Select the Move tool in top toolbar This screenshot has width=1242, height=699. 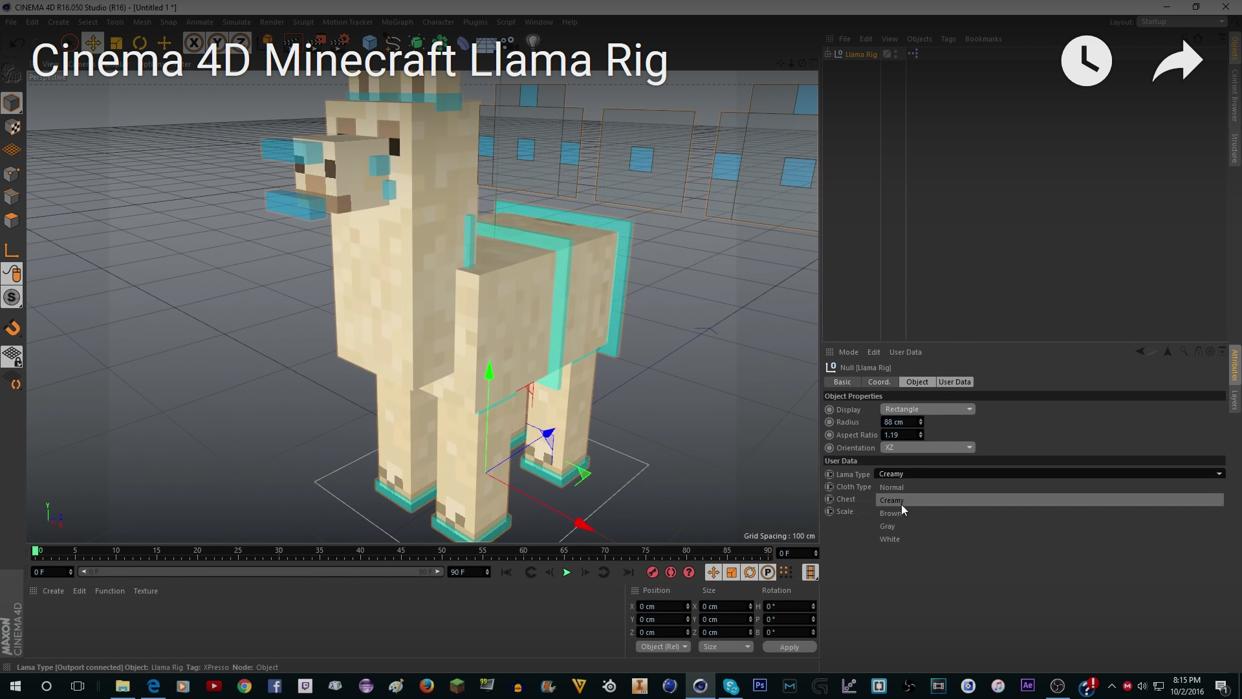[93, 43]
